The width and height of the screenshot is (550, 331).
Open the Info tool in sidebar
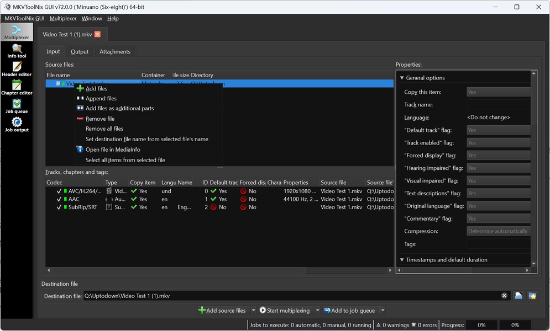tap(17, 51)
